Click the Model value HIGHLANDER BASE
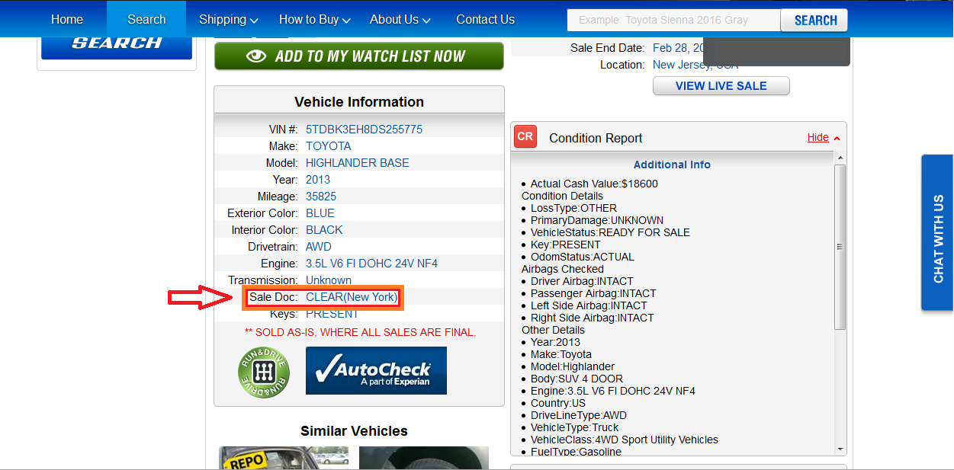This screenshot has width=954, height=470. click(358, 163)
